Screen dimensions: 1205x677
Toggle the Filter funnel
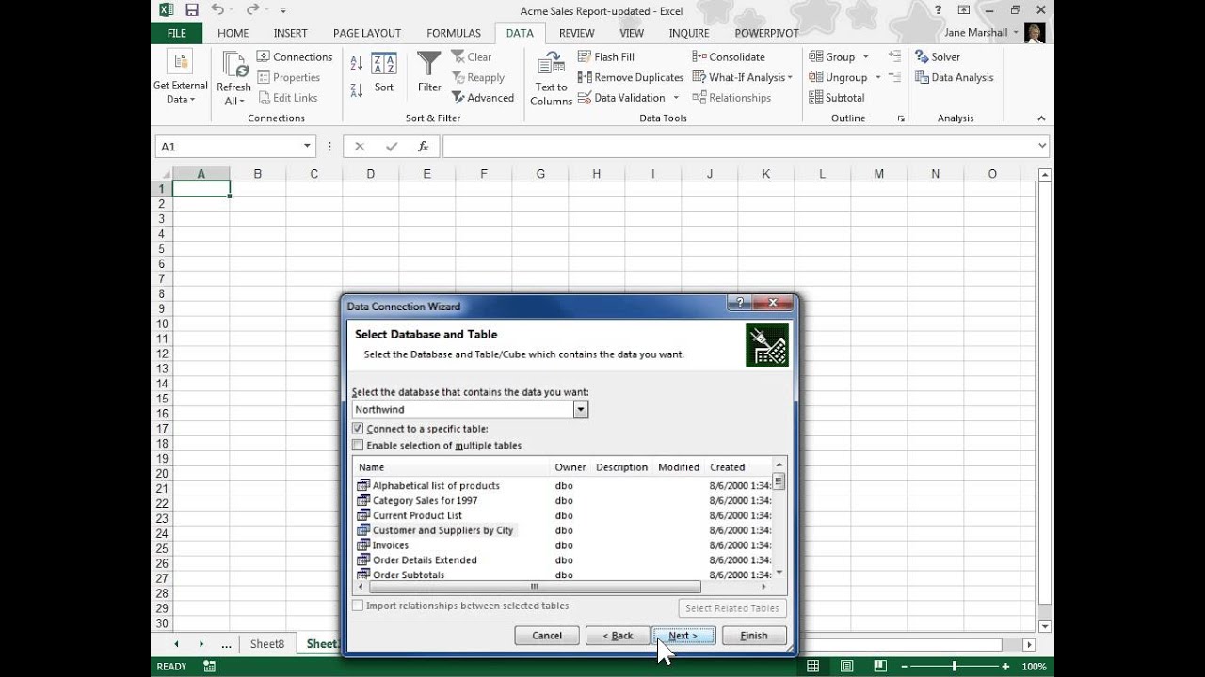[429, 72]
